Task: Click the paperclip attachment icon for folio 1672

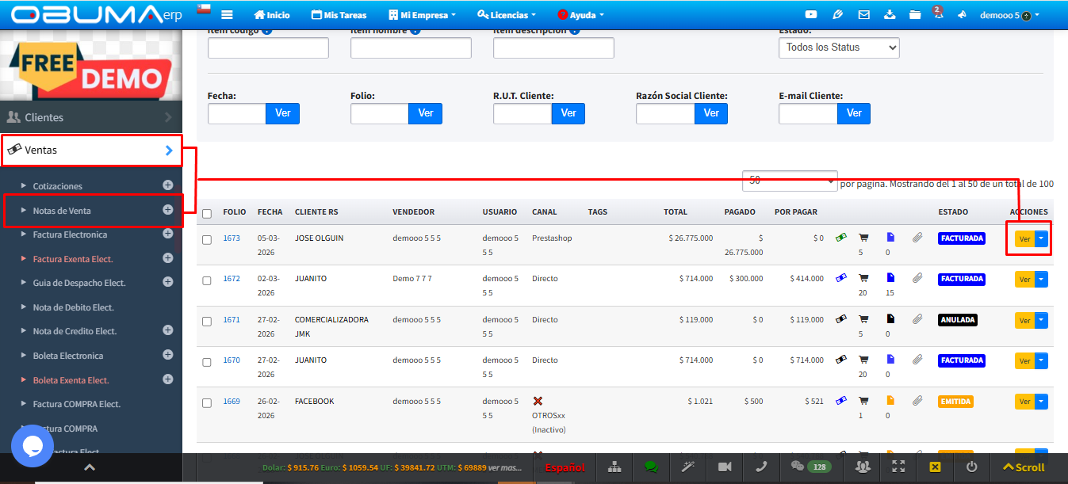Action: click(x=917, y=278)
